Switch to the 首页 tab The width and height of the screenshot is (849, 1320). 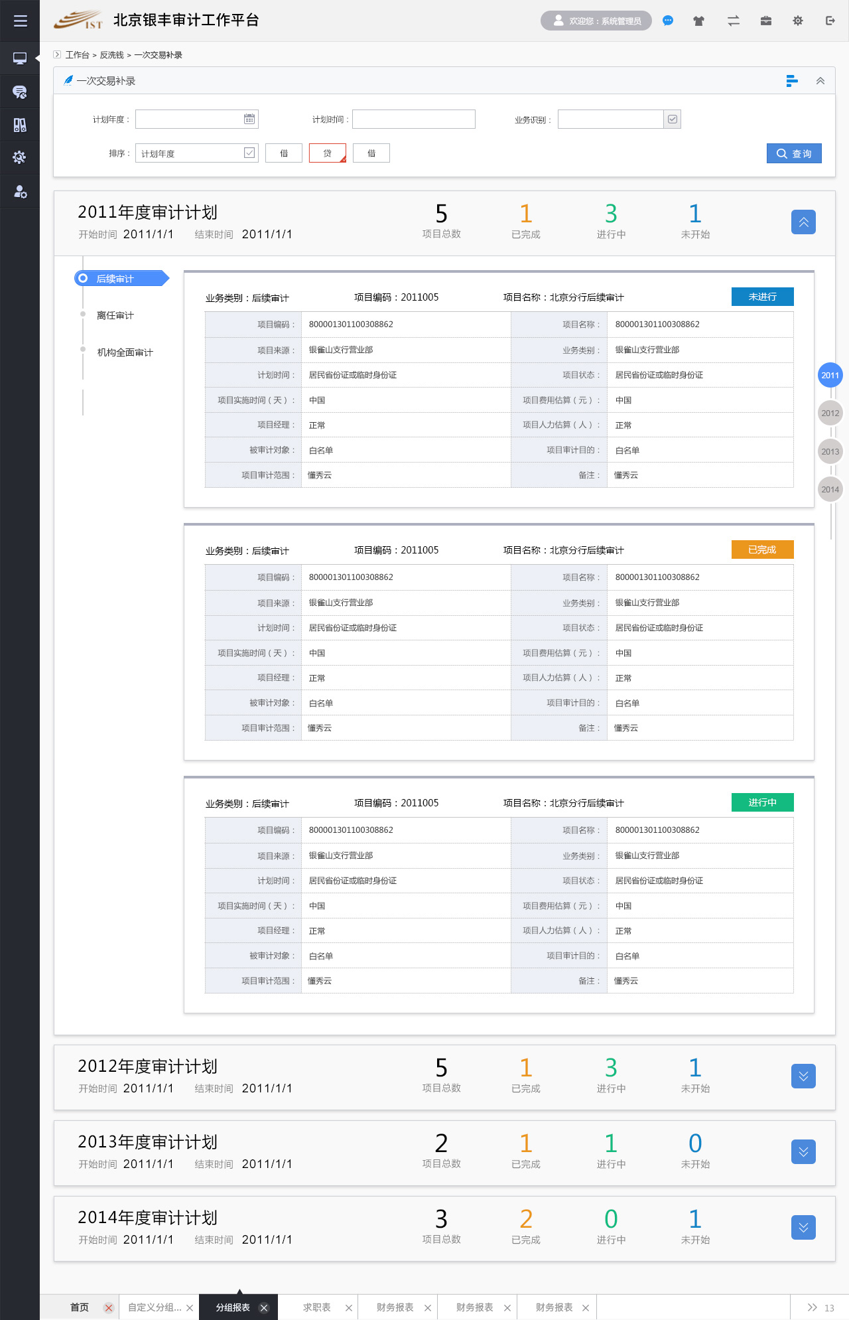80,1307
